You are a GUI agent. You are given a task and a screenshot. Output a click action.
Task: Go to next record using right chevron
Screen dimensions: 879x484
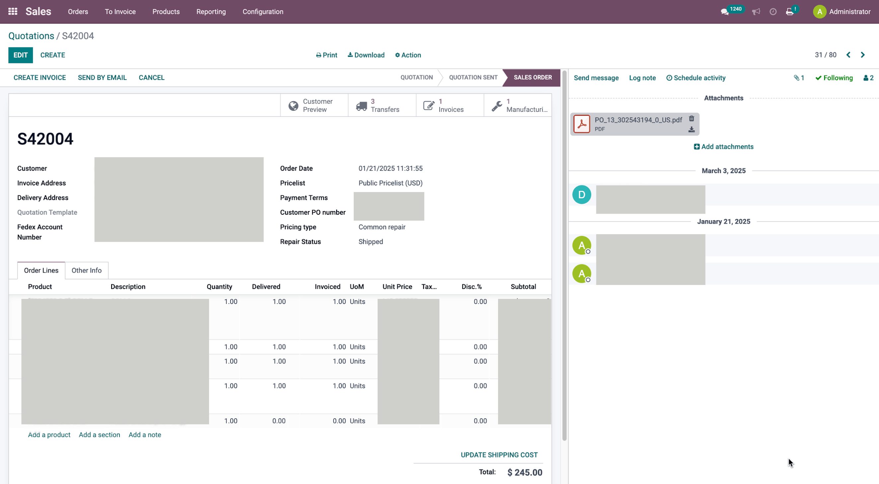[863, 55]
